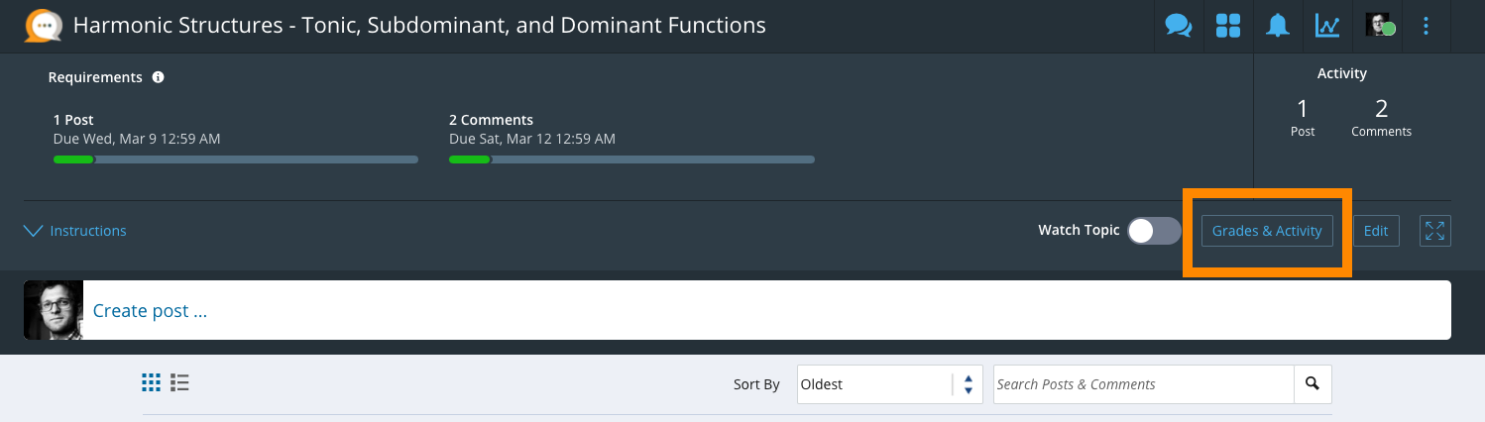The image size is (1485, 422).
Task: Click the Edit button
Action: [x=1375, y=231]
